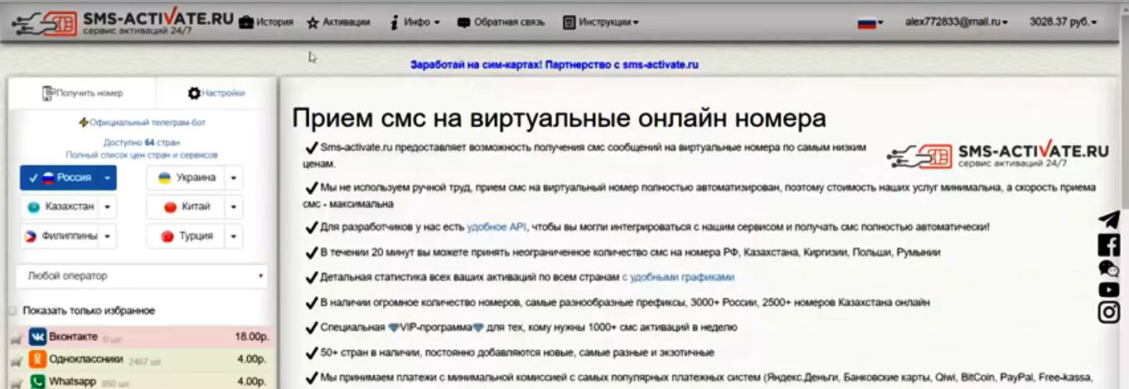Viewport: 1129px width, 389px height.
Task: Expand the Инструкции dropdown menu
Action: pyautogui.click(x=601, y=22)
